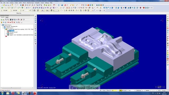Click the Repaint screen icon
This screenshot has width=169, height=95.
coord(23,5)
